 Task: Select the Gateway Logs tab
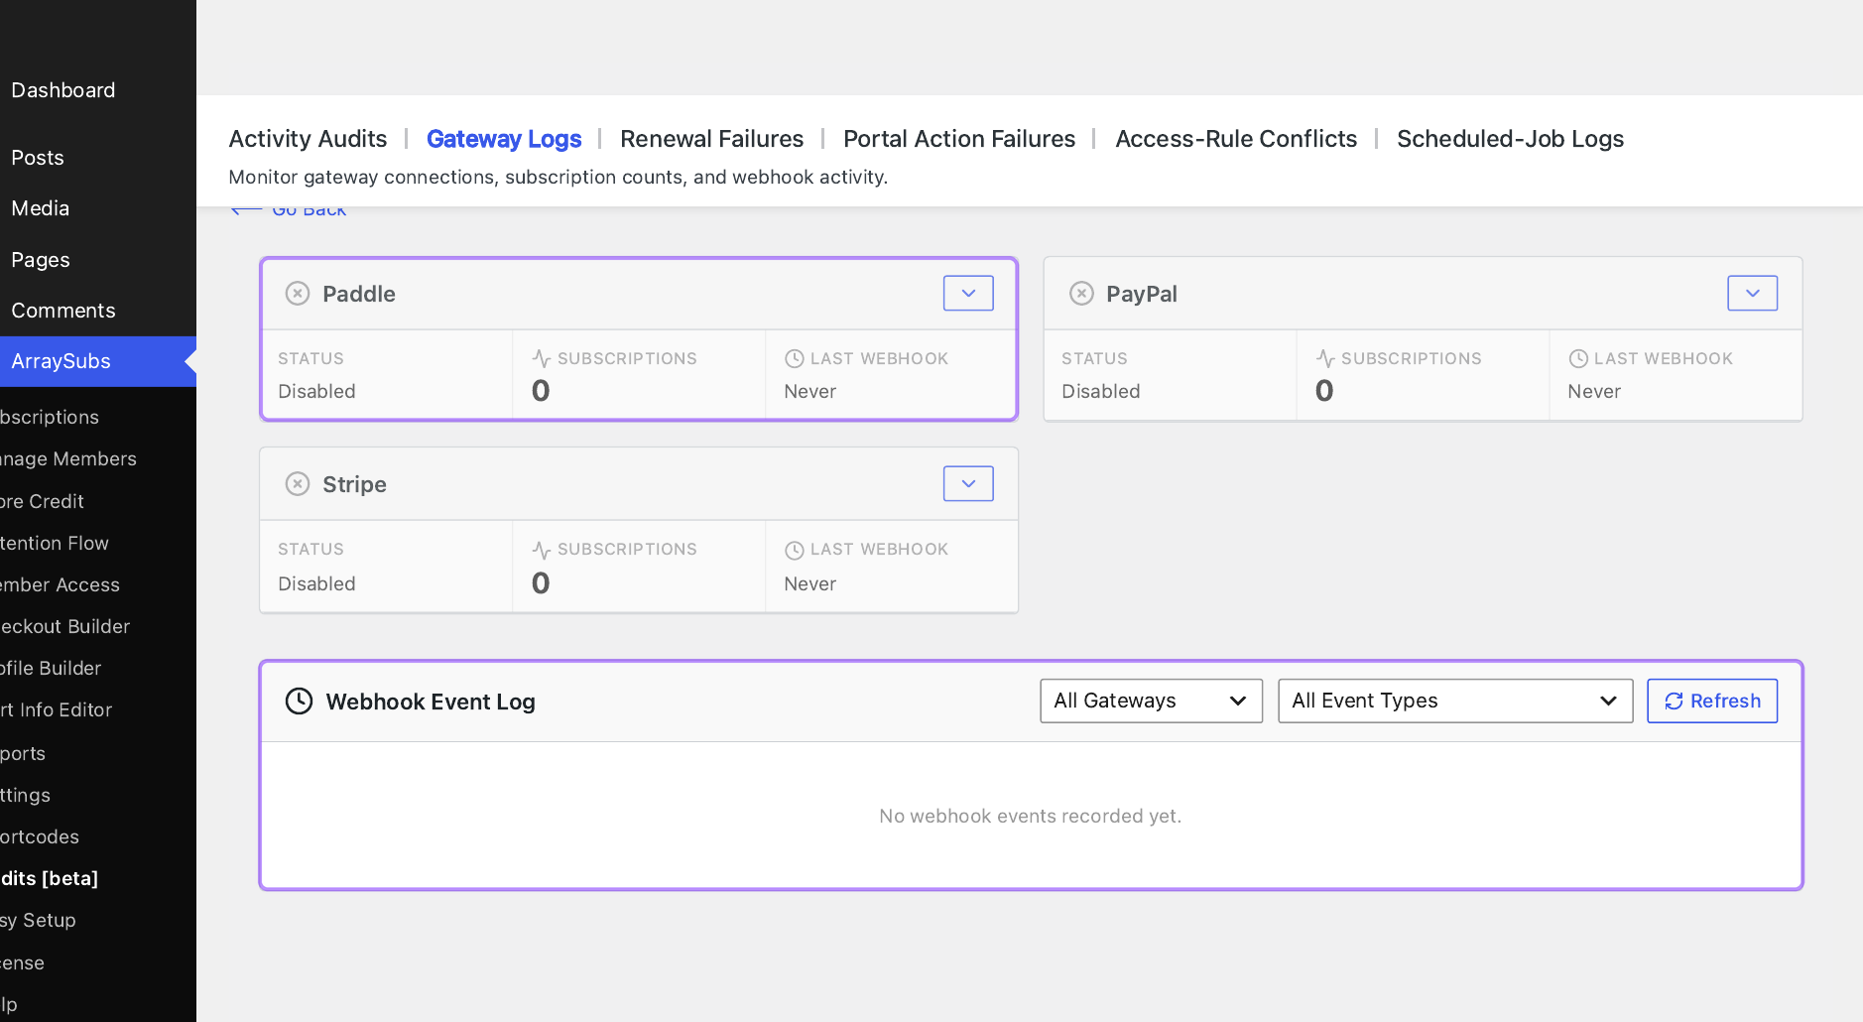(504, 139)
